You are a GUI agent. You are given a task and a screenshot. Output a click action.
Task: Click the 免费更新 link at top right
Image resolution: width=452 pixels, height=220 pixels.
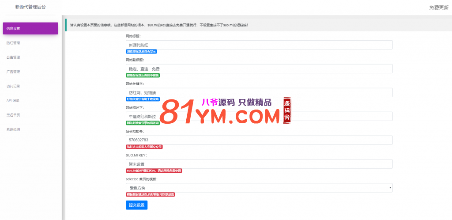[439, 8]
